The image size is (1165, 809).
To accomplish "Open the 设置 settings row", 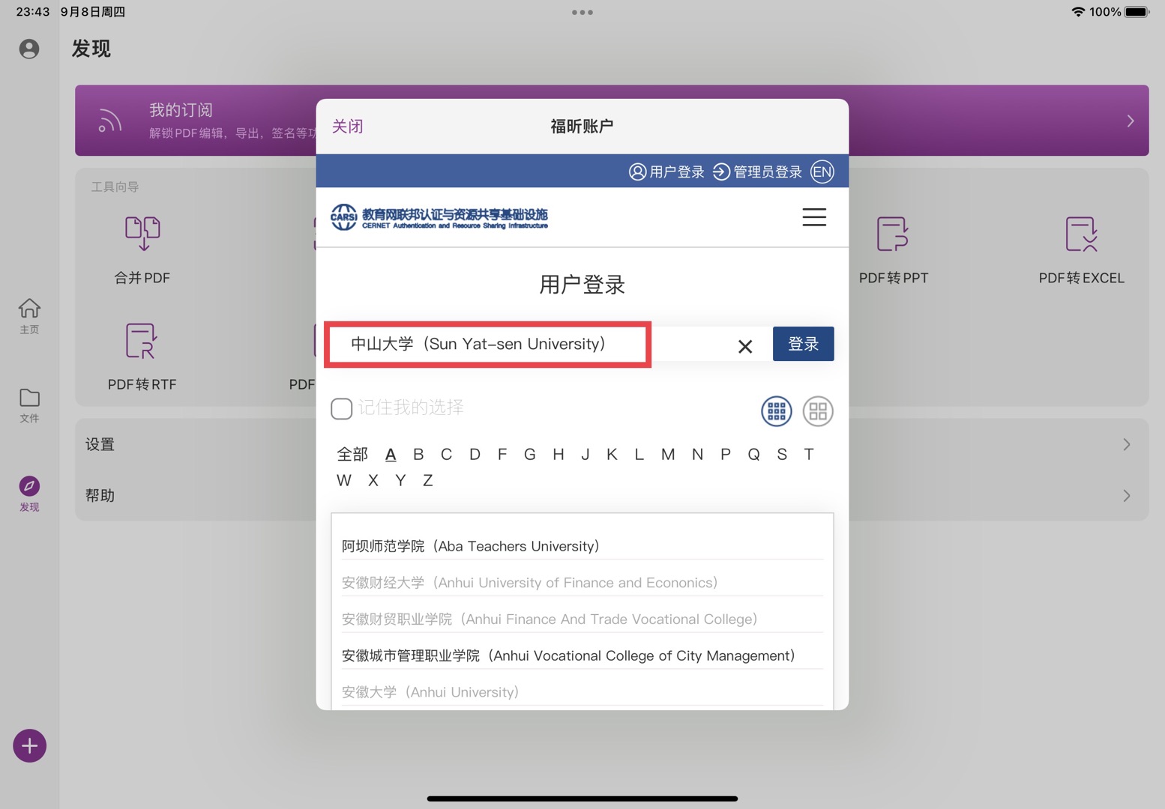I will coord(612,444).
